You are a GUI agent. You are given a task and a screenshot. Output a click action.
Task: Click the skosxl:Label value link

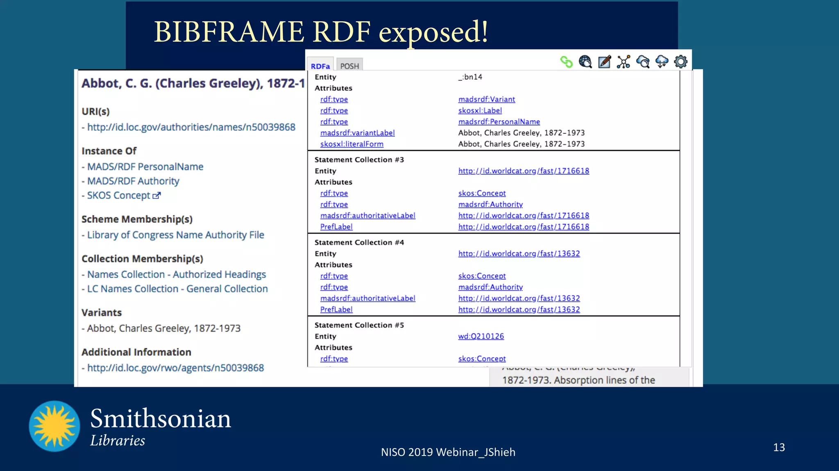point(480,110)
